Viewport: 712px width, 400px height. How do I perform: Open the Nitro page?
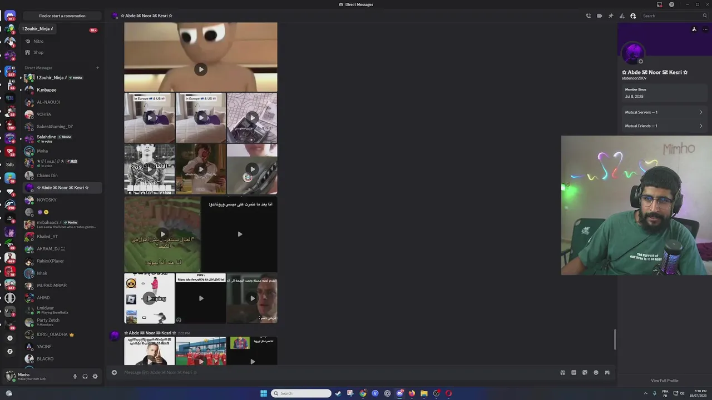pos(62,41)
